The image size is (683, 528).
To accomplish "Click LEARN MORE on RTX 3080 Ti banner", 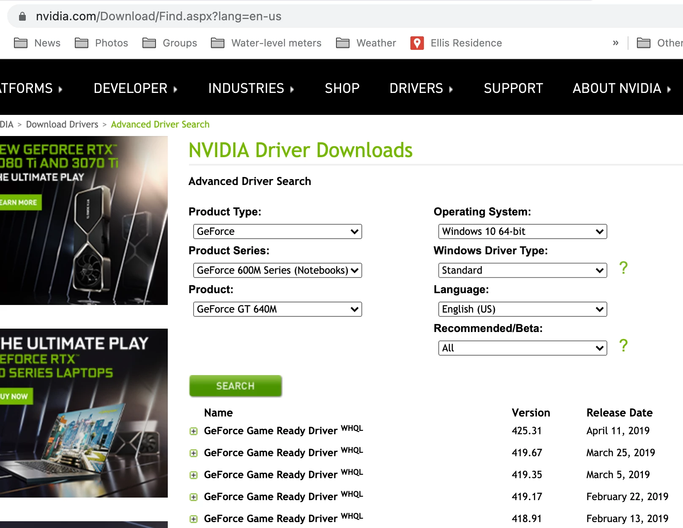I will (x=20, y=202).
